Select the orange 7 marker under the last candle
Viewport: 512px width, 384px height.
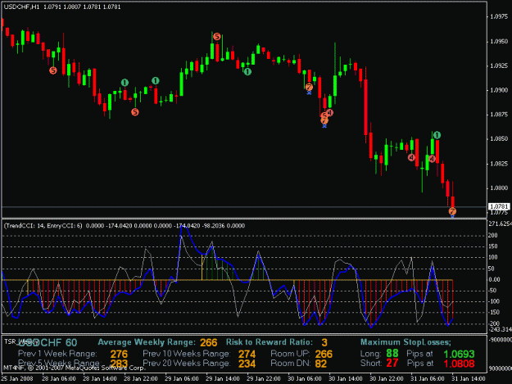(452, 211)
